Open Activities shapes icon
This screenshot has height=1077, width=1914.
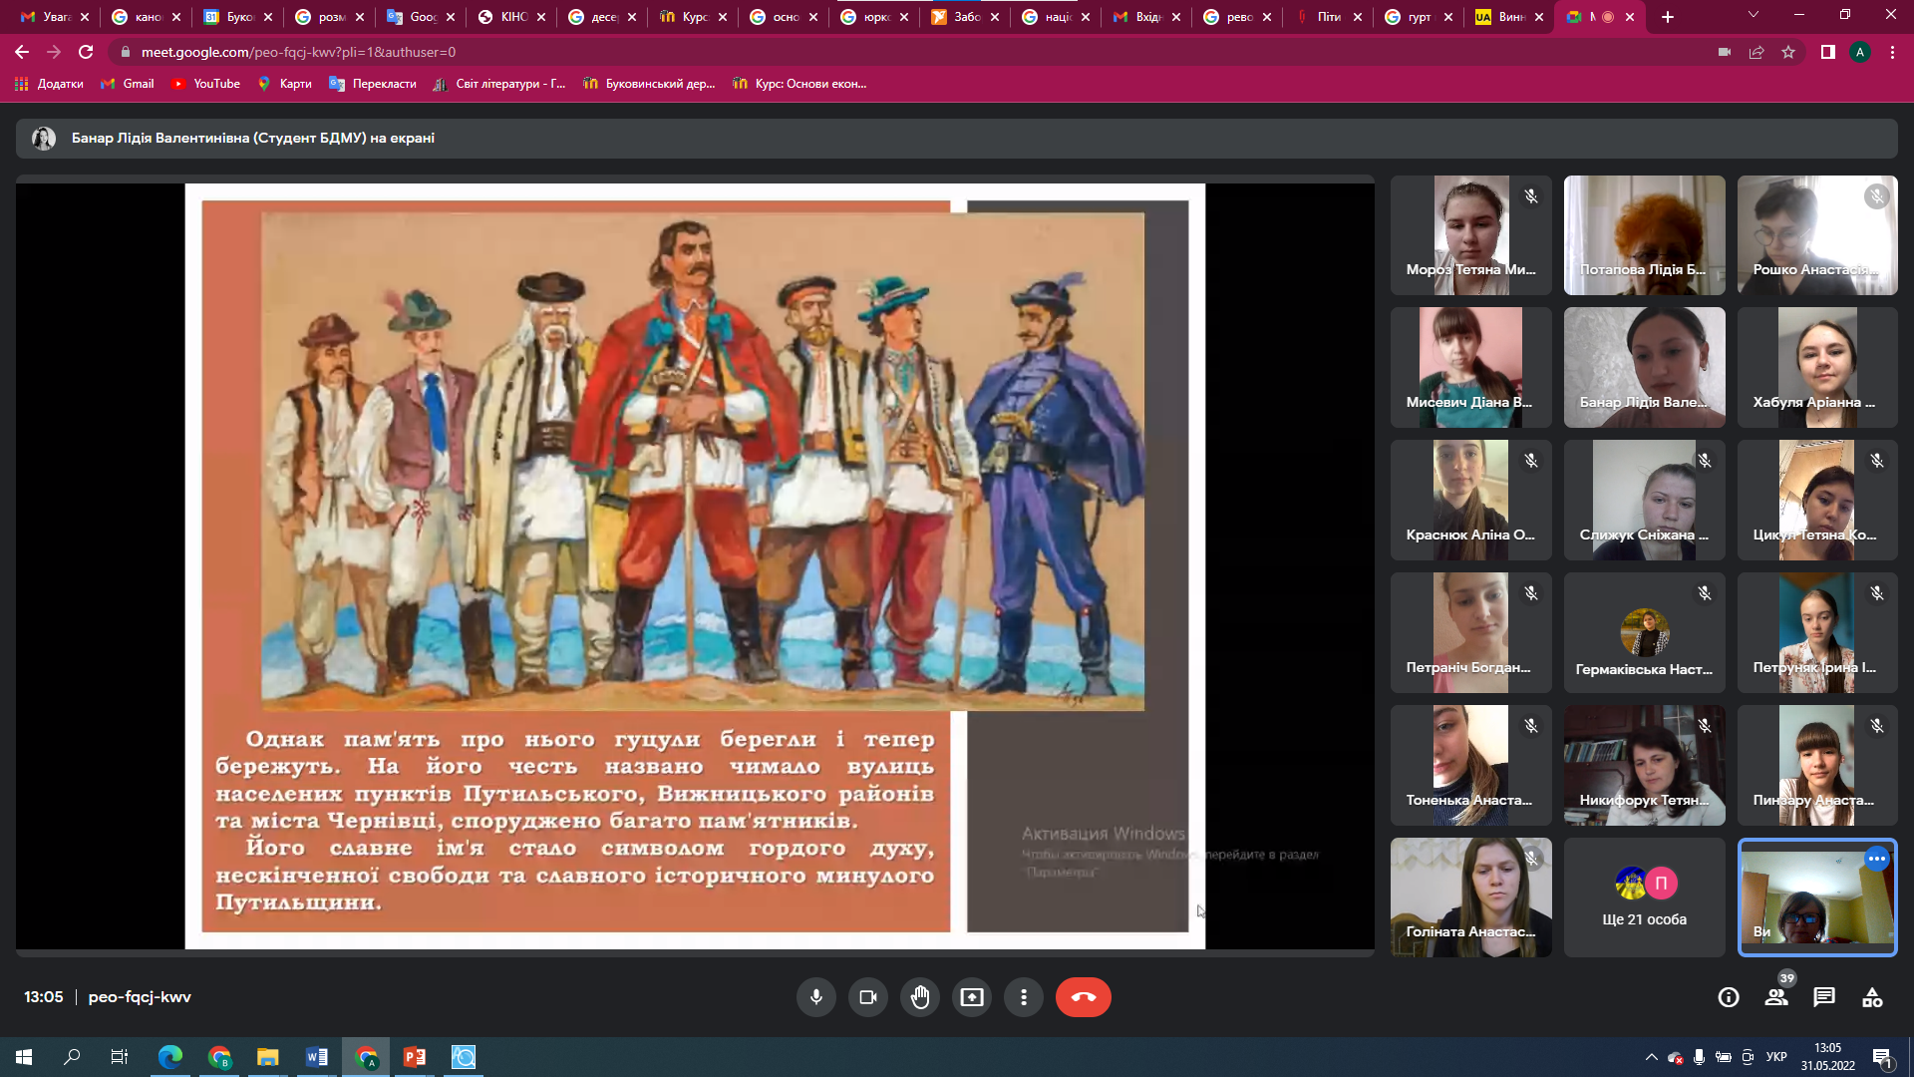(1872, 997)
